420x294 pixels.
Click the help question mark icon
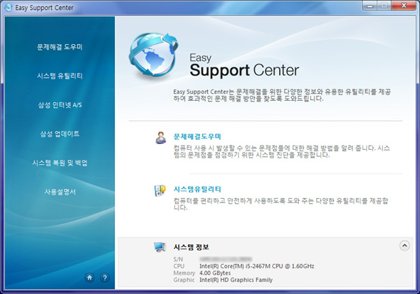[x=105, y=278]
